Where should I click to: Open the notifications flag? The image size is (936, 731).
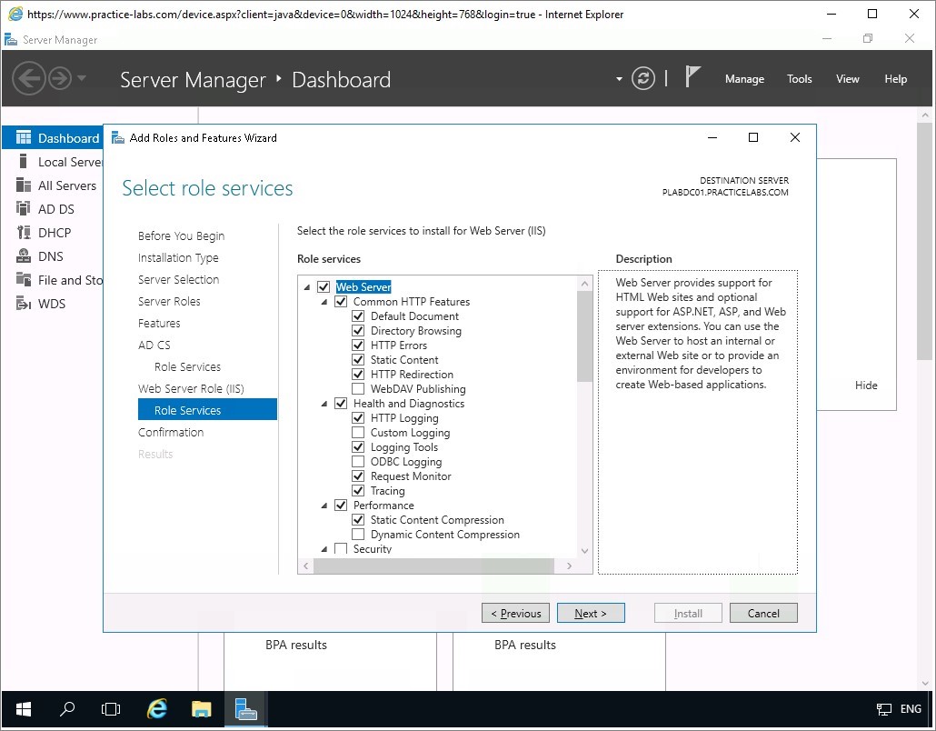pos(692,77)
